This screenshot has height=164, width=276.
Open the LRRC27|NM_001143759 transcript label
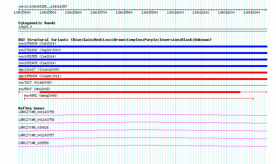coord(36,112)
